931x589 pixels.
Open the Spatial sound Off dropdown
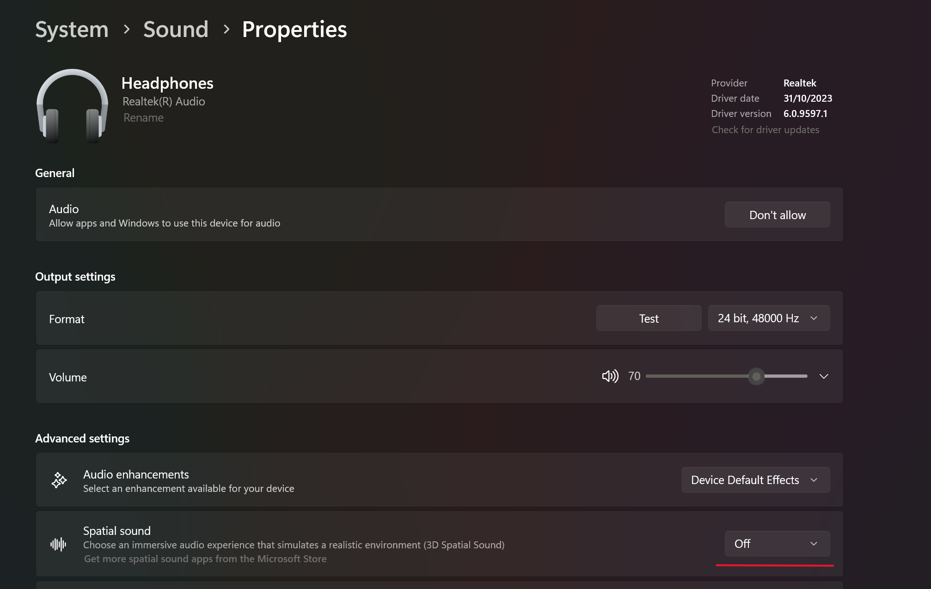click(x=777, y=544)
